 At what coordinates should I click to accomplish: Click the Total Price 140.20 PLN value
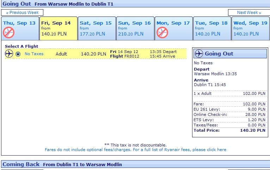point(253,130)
